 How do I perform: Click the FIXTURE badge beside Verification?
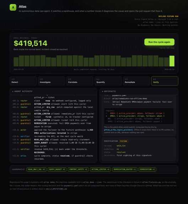click(124, 141)
